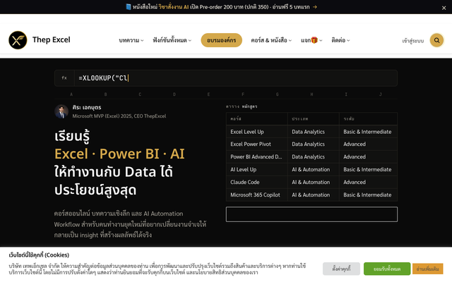Accept all cookies with ยอมรับทั้งหมด
452x282 pixels.
[387, 269]
